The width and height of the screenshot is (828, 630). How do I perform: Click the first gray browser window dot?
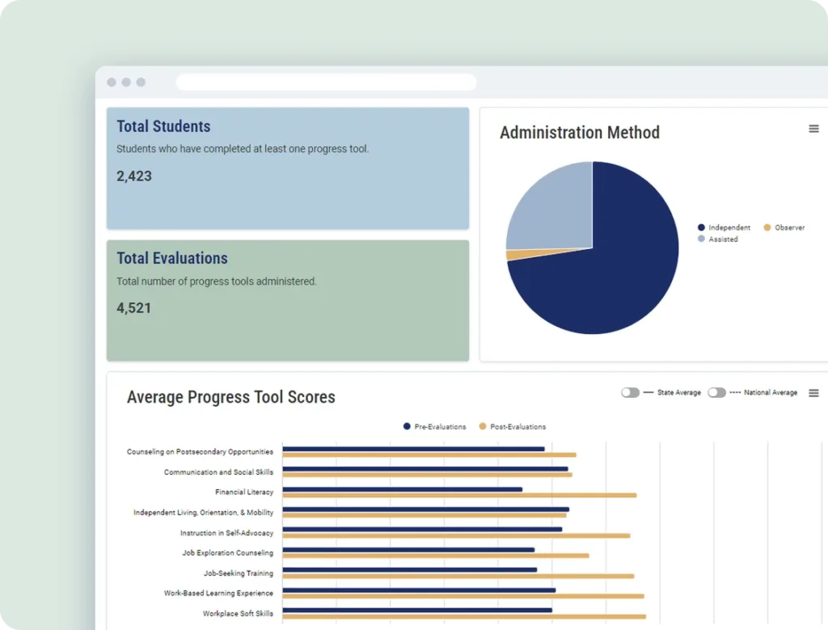click(x=112, y=82)
